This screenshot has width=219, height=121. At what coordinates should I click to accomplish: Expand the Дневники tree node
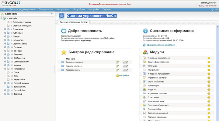5,55
